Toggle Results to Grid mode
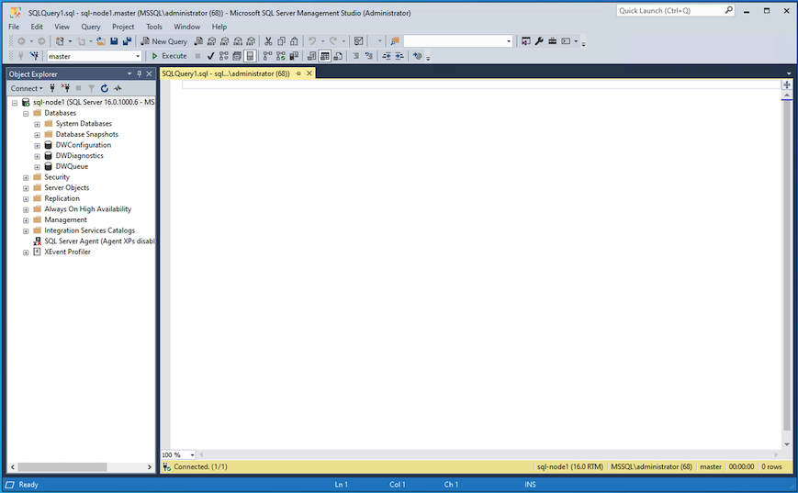Image resolution: width=798 pixels, height=493 pixels. pos(325,56)
